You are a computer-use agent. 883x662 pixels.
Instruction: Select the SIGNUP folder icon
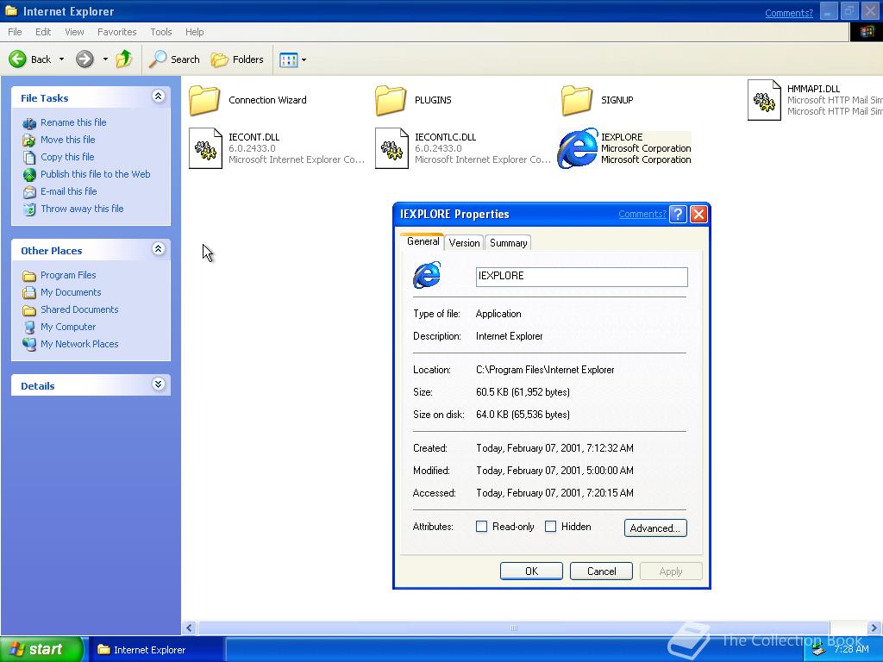tap(577, 100)
